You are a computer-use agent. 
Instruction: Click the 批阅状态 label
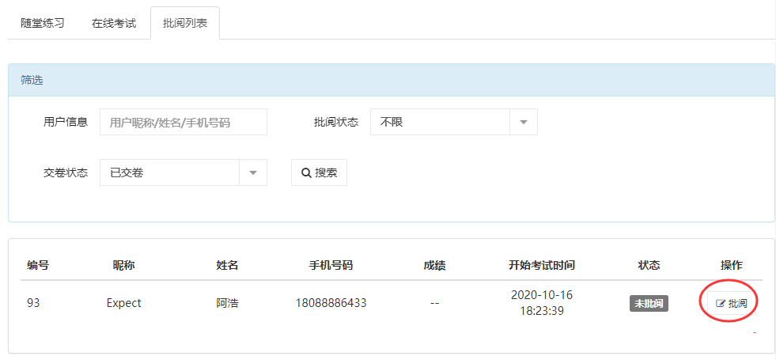pyautogui.click(x=336, y=123)
